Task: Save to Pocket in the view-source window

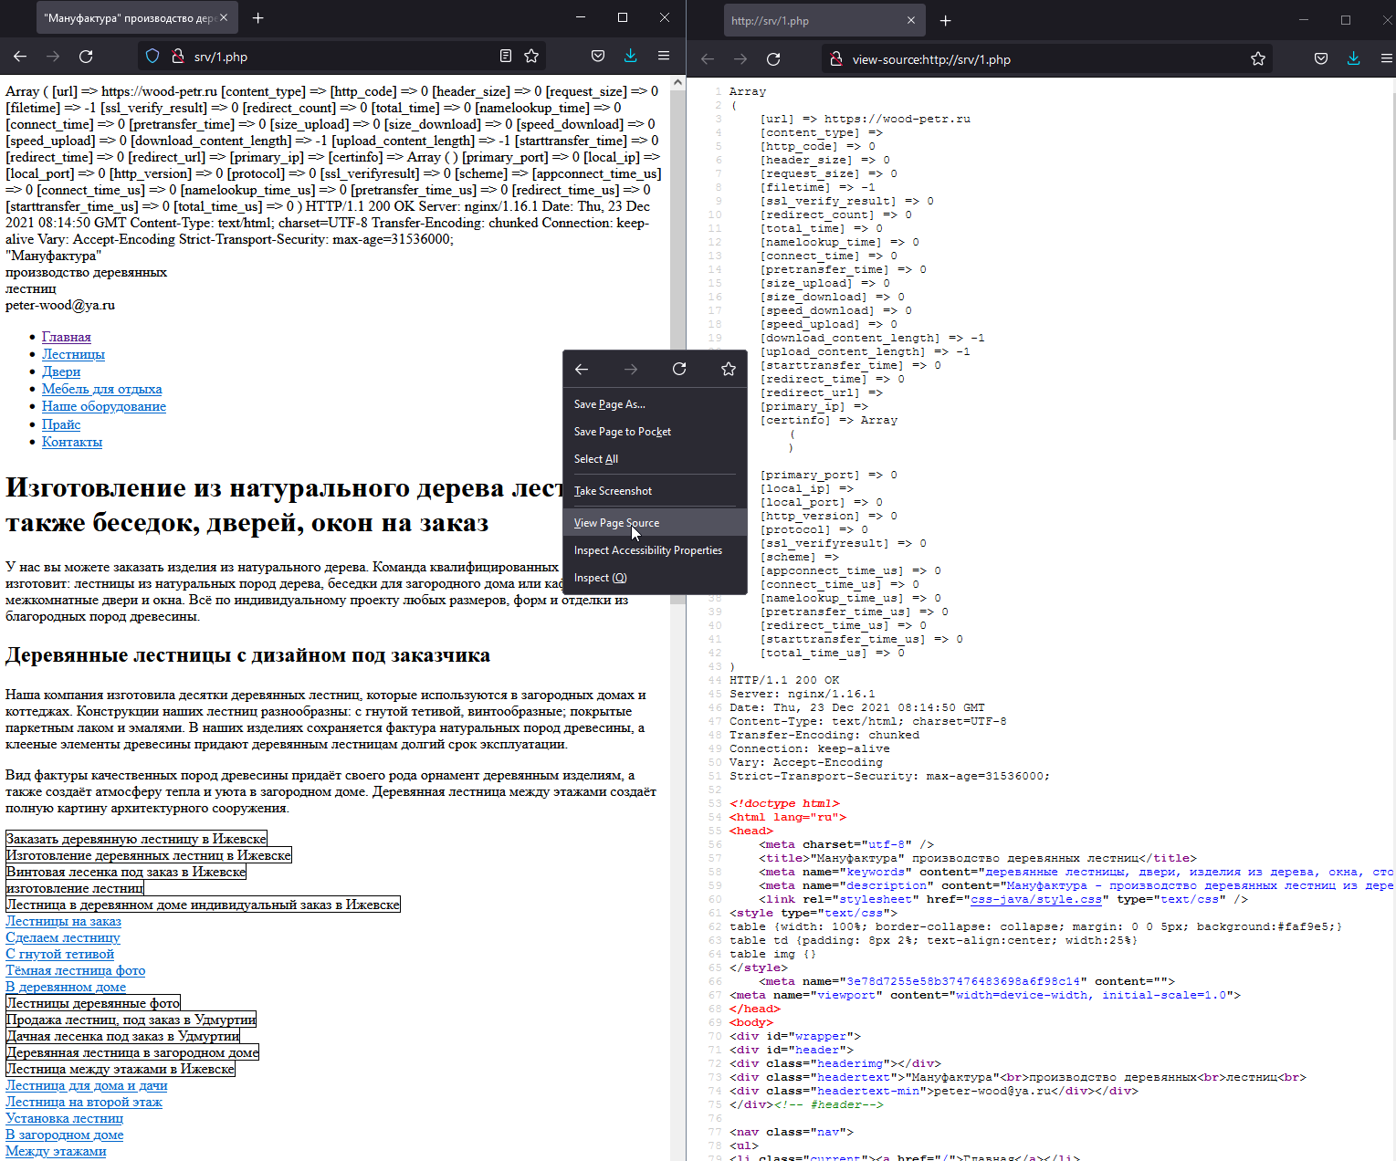Action: point(1321,59)
